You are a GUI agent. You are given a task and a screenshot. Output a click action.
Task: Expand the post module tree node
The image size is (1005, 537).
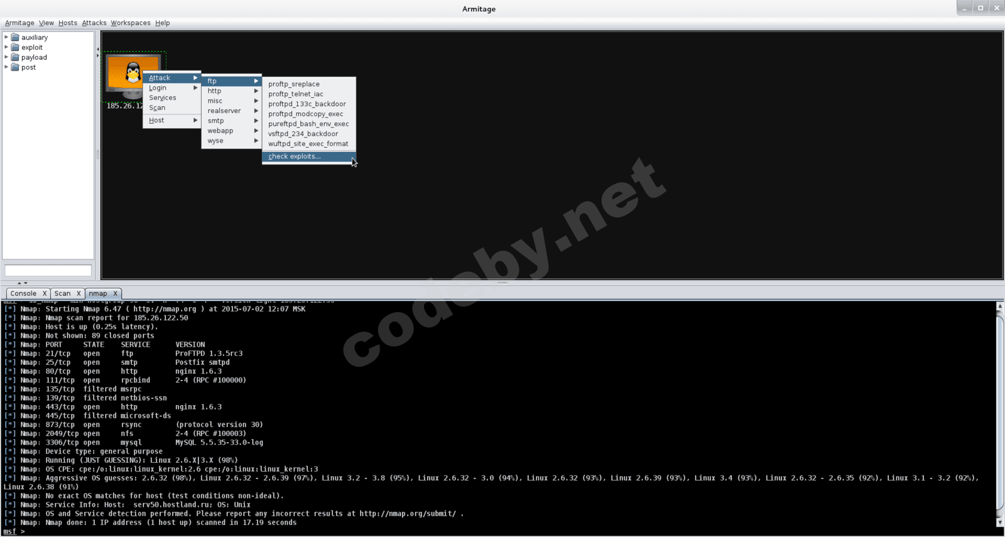(x=6, y=67)
